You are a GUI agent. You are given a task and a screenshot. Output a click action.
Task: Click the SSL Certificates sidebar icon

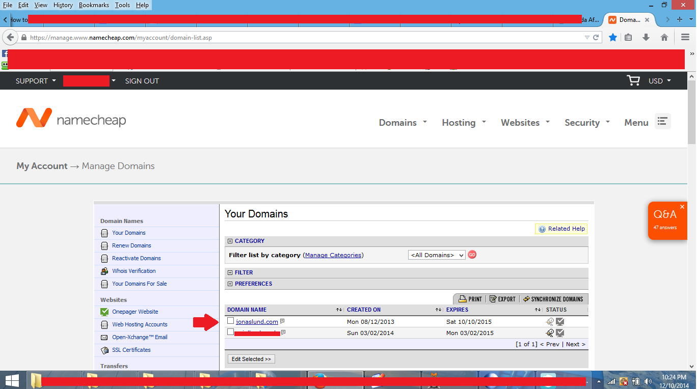coord(104,350)
